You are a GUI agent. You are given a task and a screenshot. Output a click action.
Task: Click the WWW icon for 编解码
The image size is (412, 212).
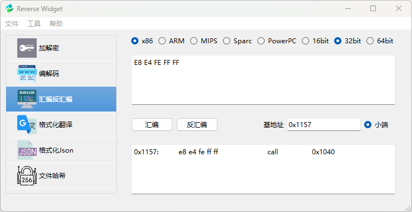pos(27,73)
